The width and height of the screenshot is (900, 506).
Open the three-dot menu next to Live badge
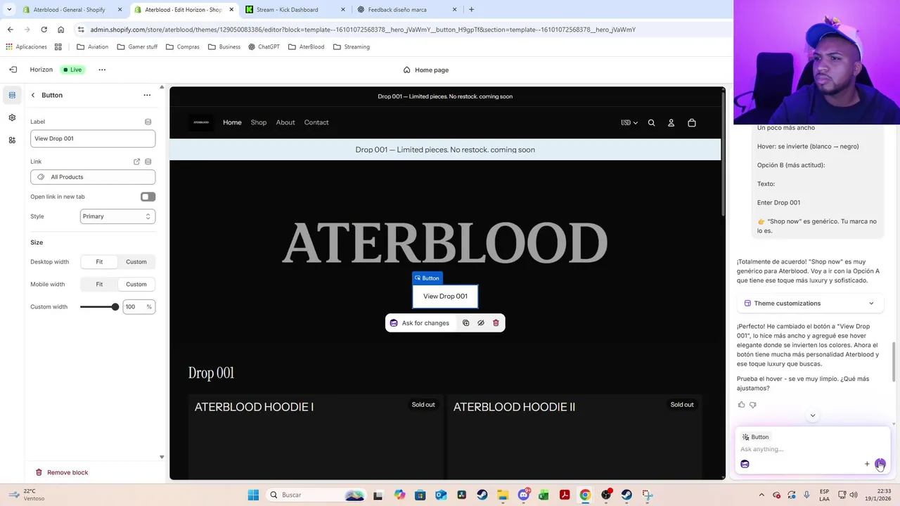102,70
